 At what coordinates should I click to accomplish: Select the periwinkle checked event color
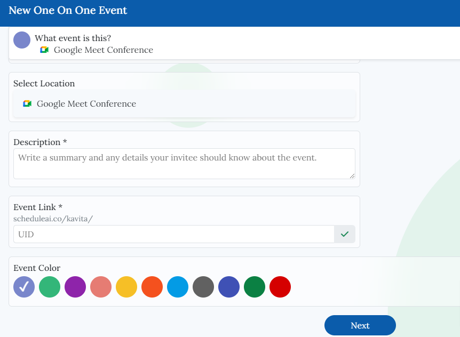pyautogui.click(x=24, y=287)
